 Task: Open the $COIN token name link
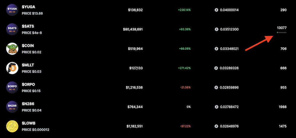click(x=28, y=46)
